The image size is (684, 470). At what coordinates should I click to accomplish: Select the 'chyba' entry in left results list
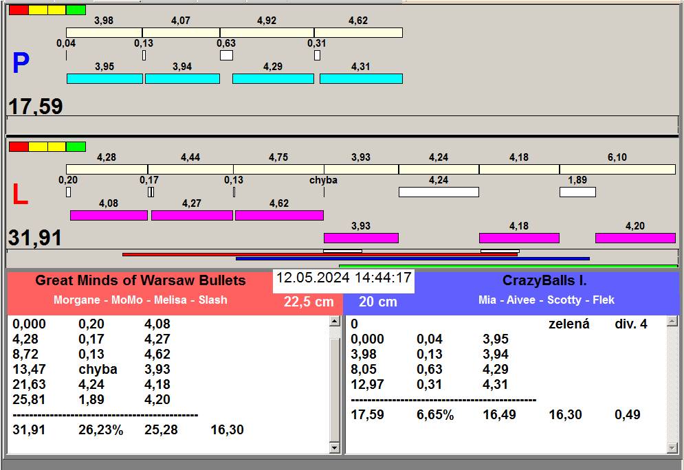tap(98, 369)
